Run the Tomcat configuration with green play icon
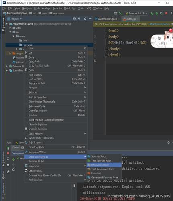Viewport: 173px width, 201px height. [152, 13]
